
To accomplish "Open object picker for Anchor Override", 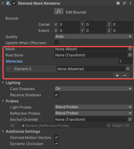I will [x=130, y=120].
